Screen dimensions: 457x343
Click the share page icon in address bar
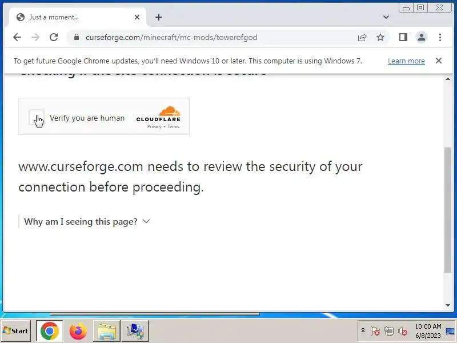tap(362, 37)
